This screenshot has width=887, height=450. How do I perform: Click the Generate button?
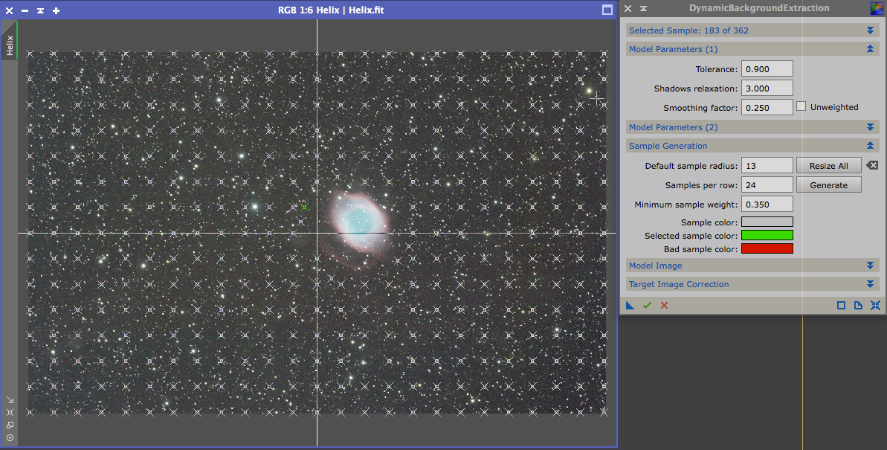pos(829,184)
